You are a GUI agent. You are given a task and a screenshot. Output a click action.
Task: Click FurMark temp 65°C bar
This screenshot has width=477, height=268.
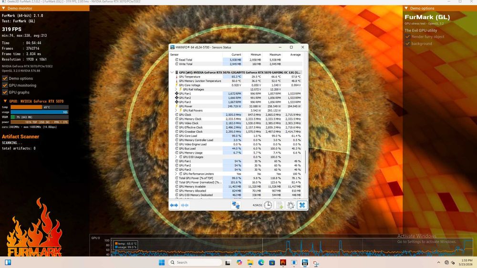tap(40, 107)
